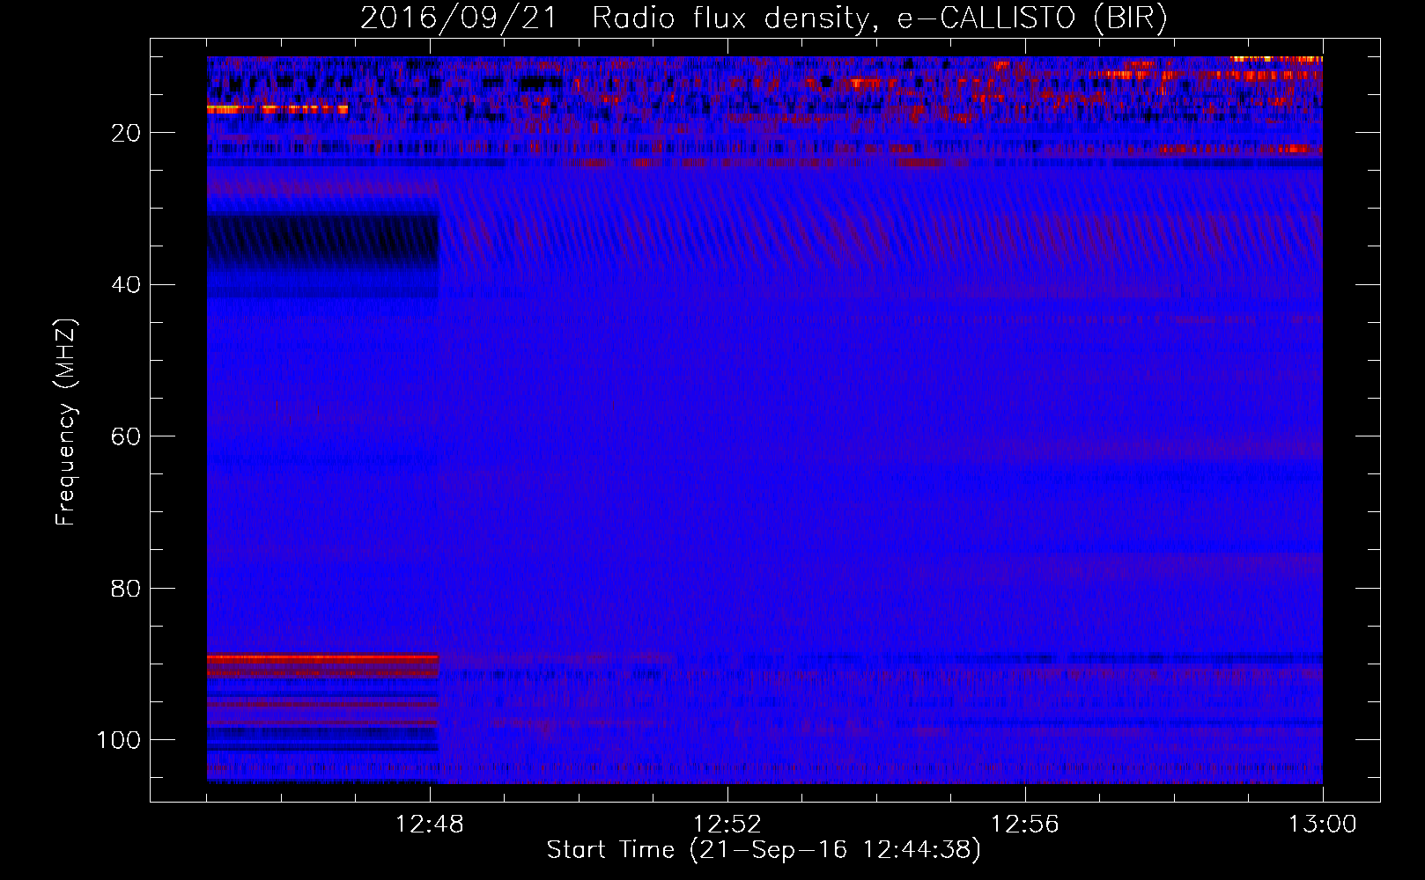
Task: Select the "40" frequency tick label
Action: point(126,285)
